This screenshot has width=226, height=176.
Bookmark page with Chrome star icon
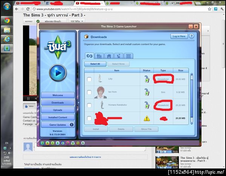(209, 9)
